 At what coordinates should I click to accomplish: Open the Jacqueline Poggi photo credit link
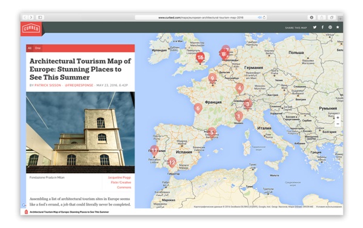click(119, 178)
